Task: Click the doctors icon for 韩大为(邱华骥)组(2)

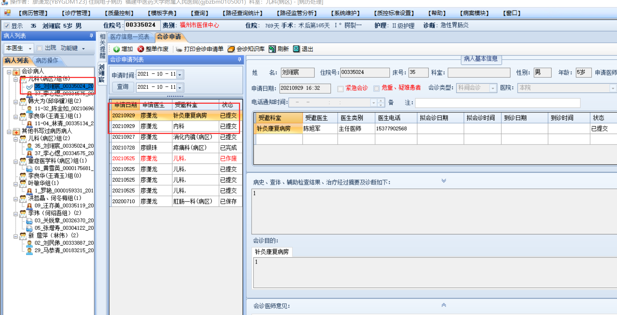Action: [23, 101]
